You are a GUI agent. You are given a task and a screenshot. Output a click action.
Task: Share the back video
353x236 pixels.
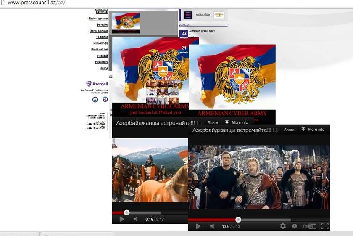[213, 122]
